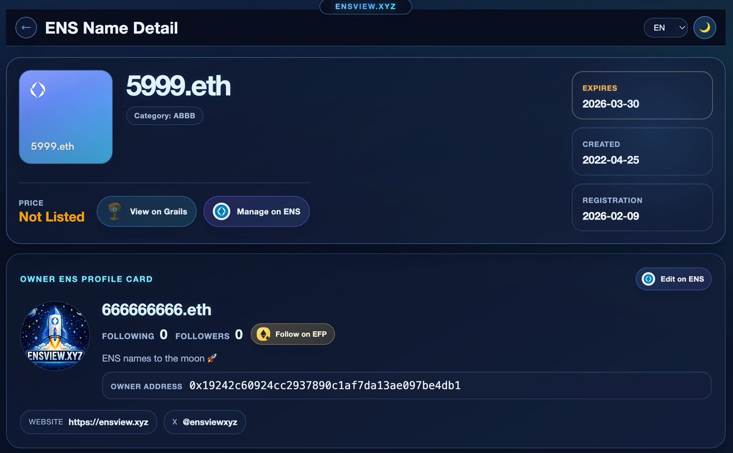Select the OWNER ENS PROFILE CARD heading
The width and height of the screenshot is (733, 453).
click(86, 279)
